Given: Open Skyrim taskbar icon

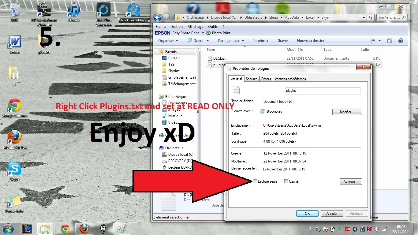Looking at the screenshot, I should (103, 229).
